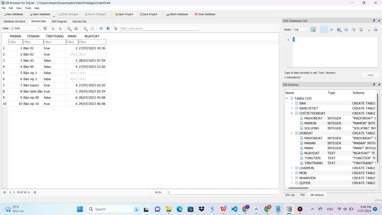Sort by the NGAYDAT column header

[92, 36]
